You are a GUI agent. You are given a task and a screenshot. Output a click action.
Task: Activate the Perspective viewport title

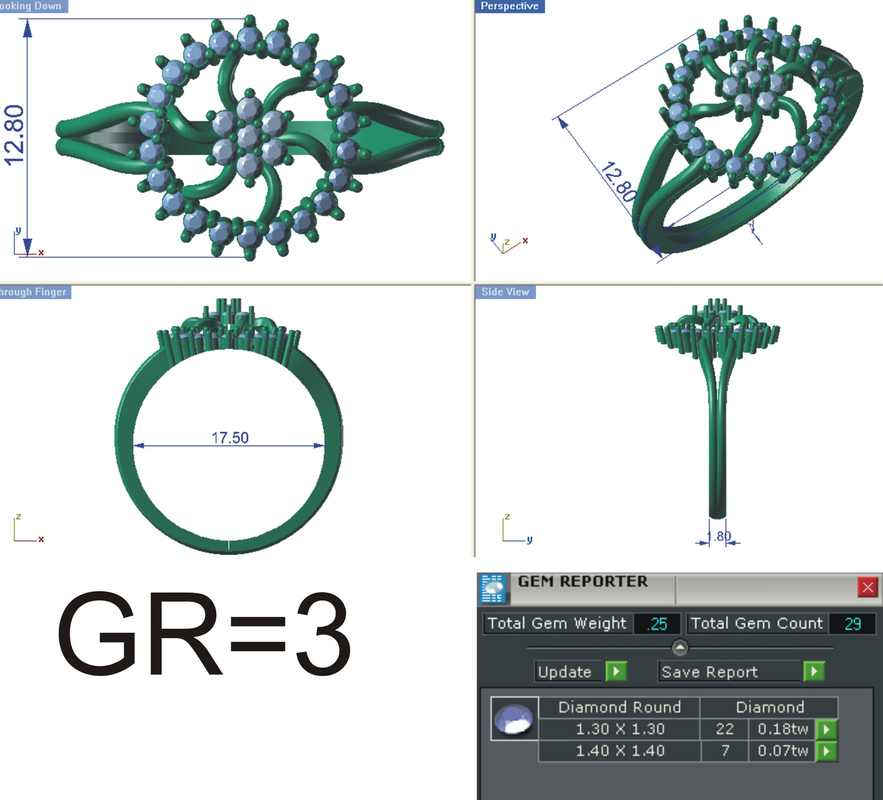point(510,7)
